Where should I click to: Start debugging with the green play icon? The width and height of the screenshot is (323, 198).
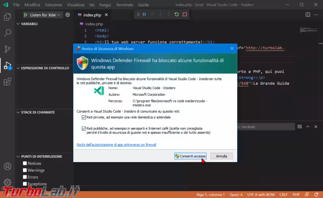tap(26, 15)
